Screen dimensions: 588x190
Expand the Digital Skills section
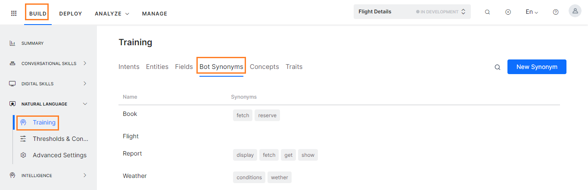(85, 84)
